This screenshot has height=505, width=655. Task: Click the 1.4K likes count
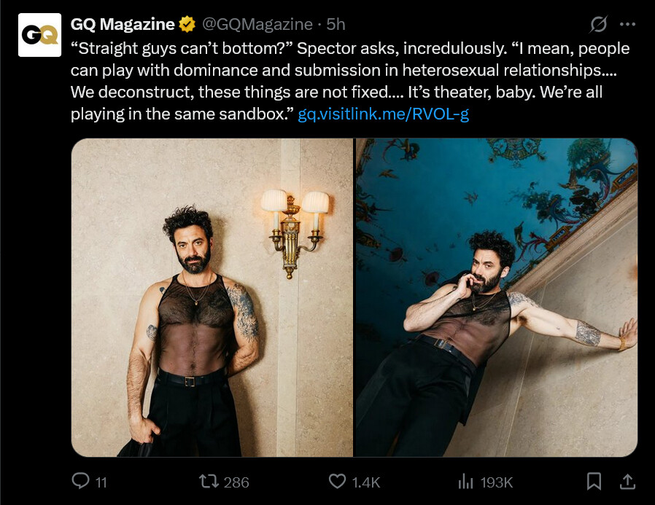click(365, 482)
